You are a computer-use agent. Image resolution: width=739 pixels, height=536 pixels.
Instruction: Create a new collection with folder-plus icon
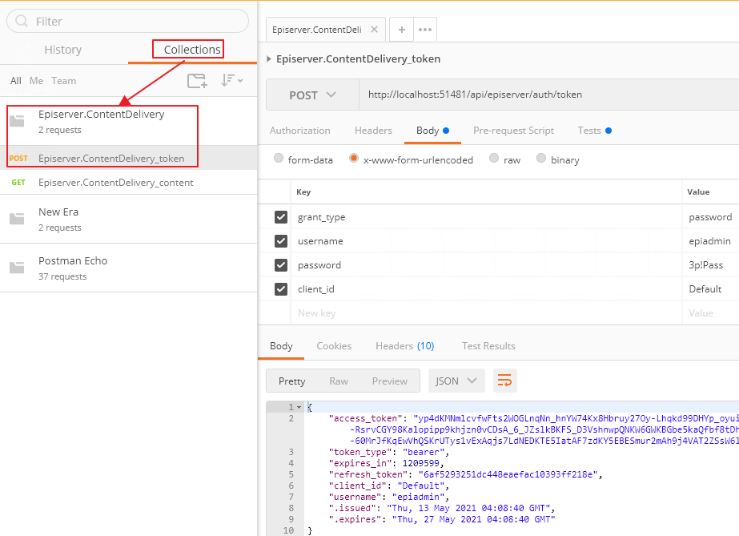coord(197,81)
